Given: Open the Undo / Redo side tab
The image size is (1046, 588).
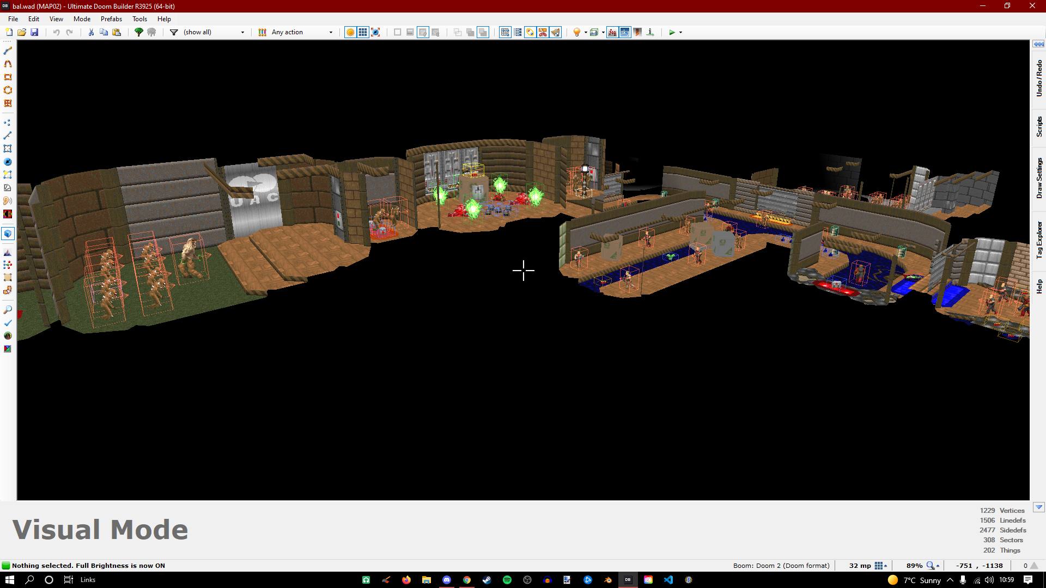Looking at the screenshot, I should [x=1039, y=78].
